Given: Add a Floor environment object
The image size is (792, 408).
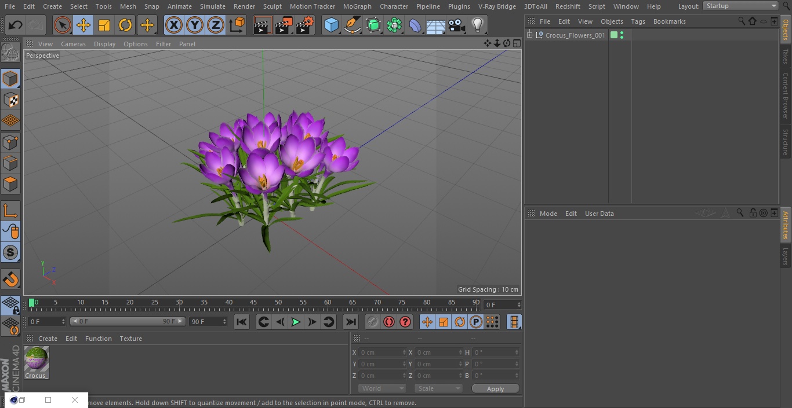Looking at the screenshot, I should 436,25.
